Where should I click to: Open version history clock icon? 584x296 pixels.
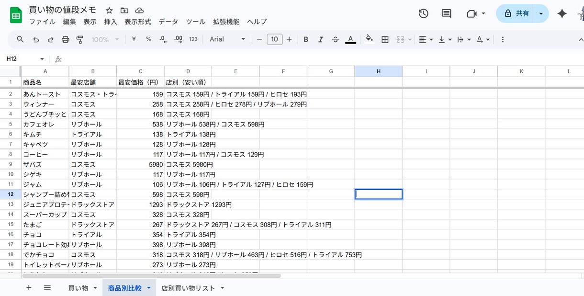click(423, 13)
